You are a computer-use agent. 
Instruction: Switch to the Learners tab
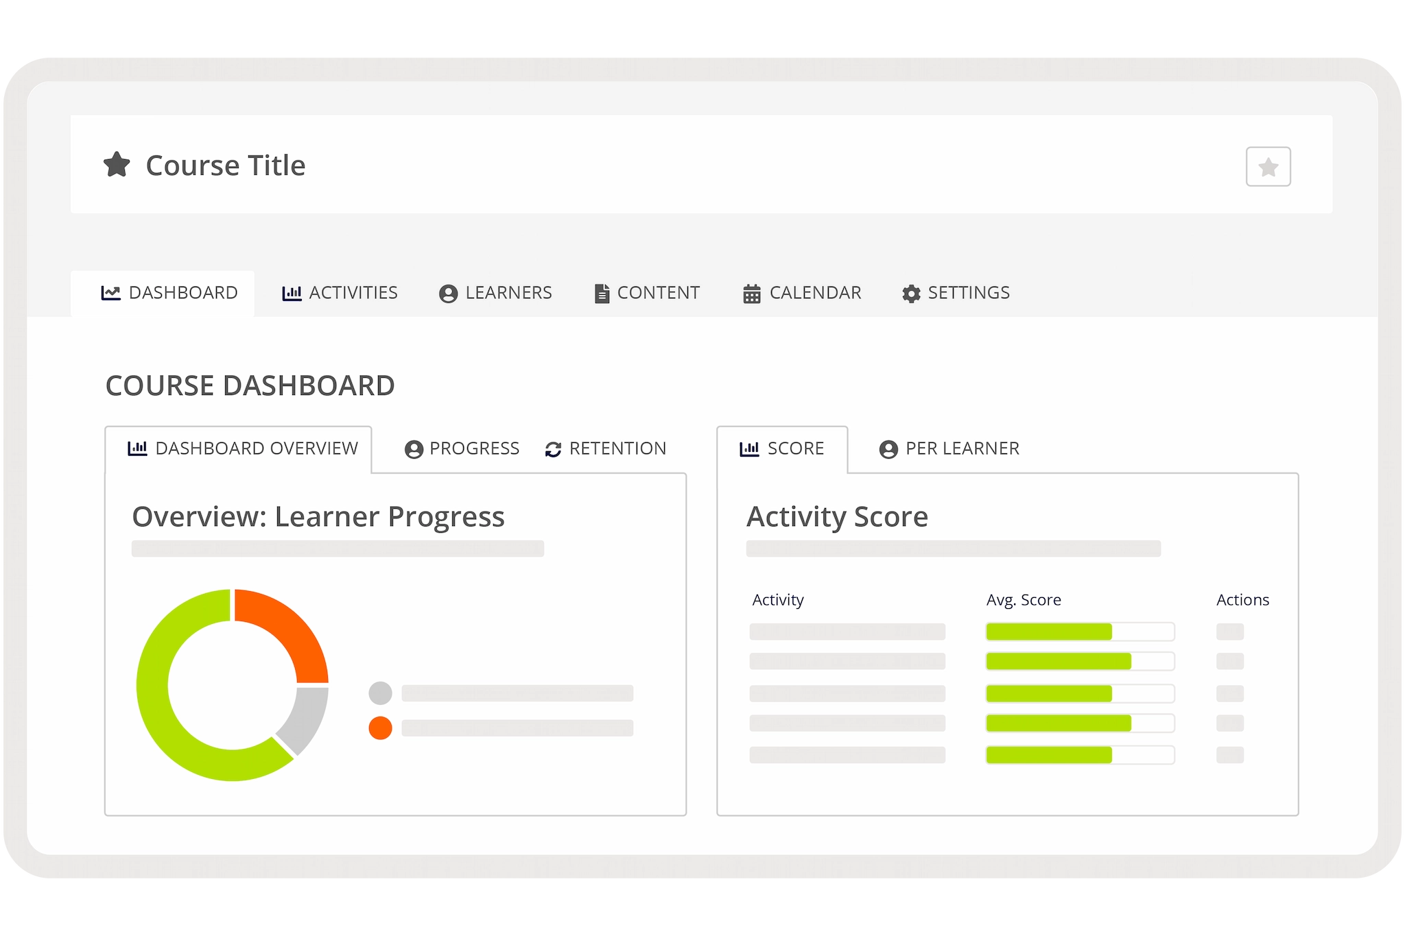[495, 293]
